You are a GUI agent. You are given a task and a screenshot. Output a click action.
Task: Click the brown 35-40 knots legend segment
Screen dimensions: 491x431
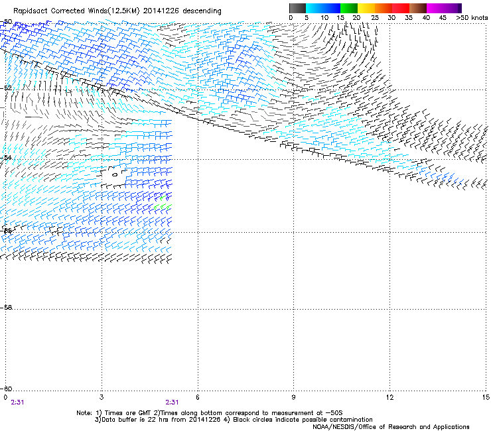[418, 8]
